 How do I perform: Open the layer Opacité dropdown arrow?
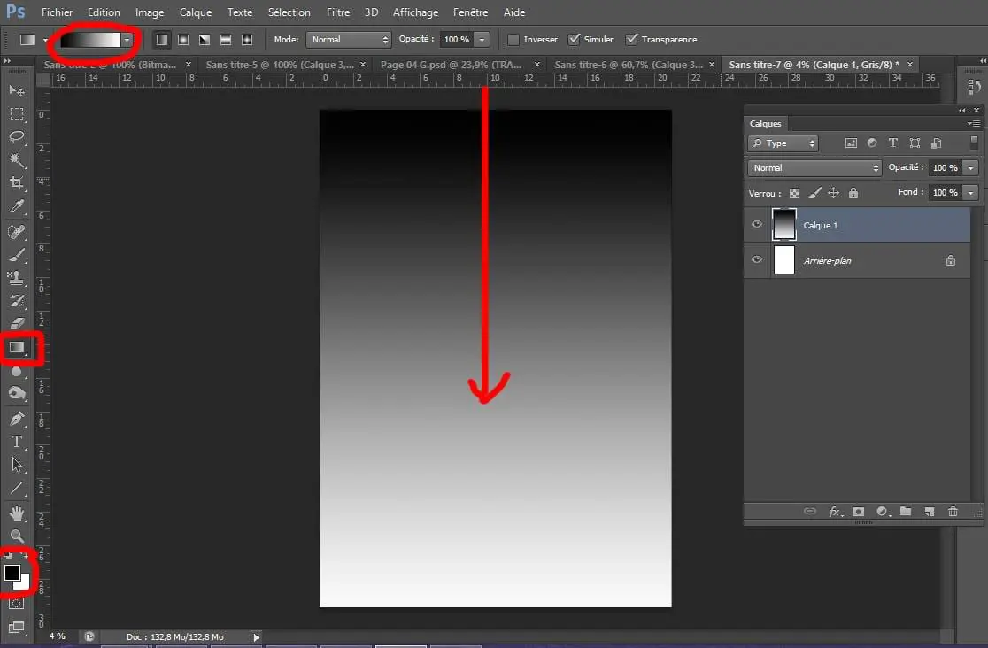[x=971, y=167]
